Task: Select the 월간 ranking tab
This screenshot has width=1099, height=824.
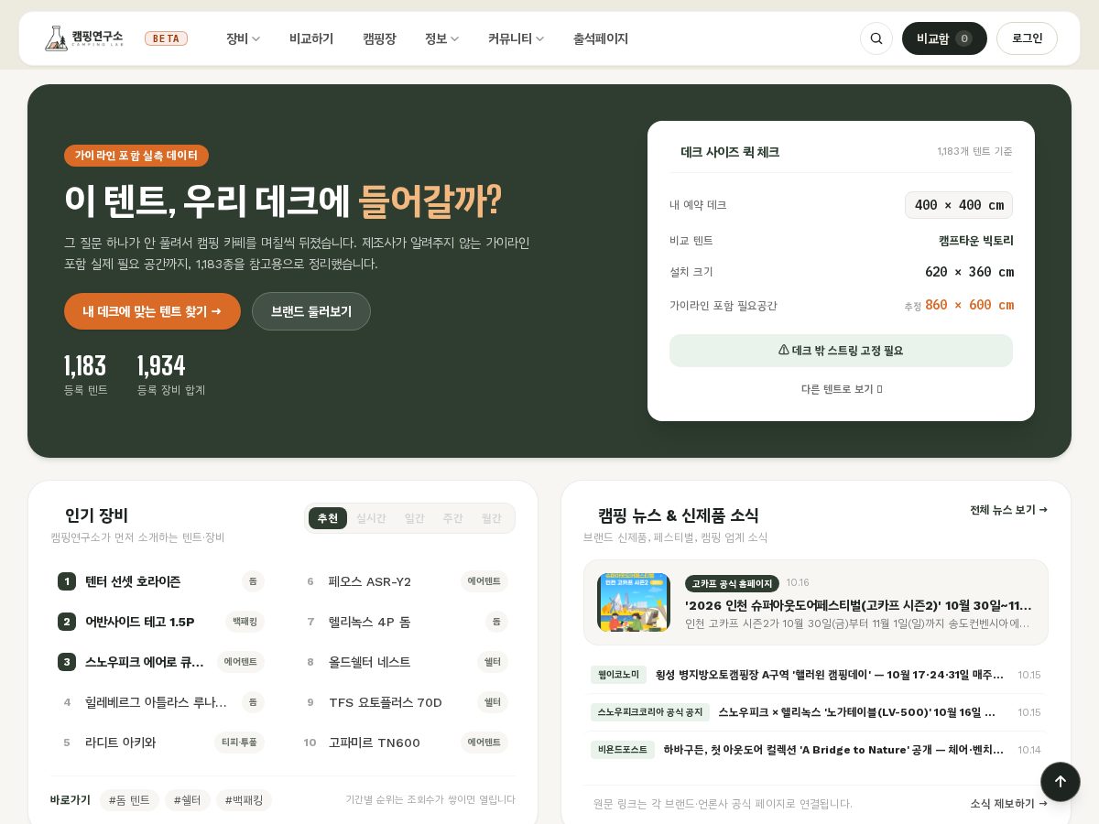Action: [x=492, y=518]
